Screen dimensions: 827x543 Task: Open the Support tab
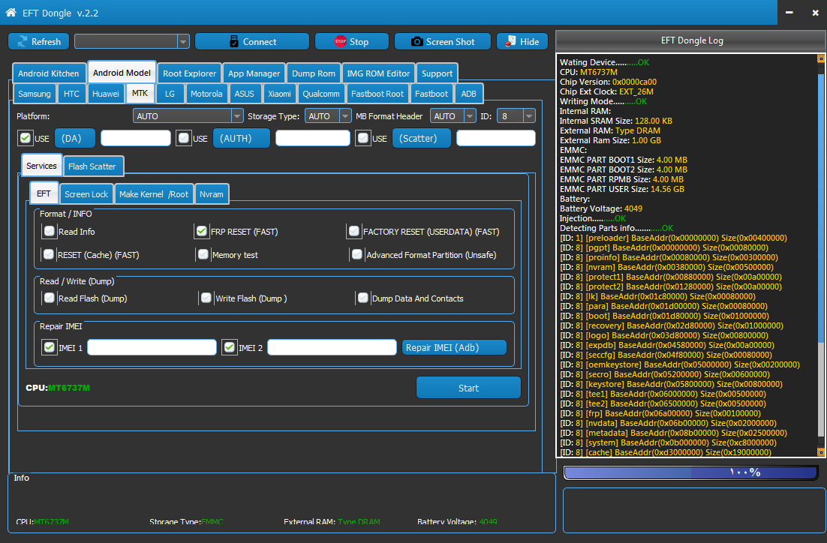437,73
